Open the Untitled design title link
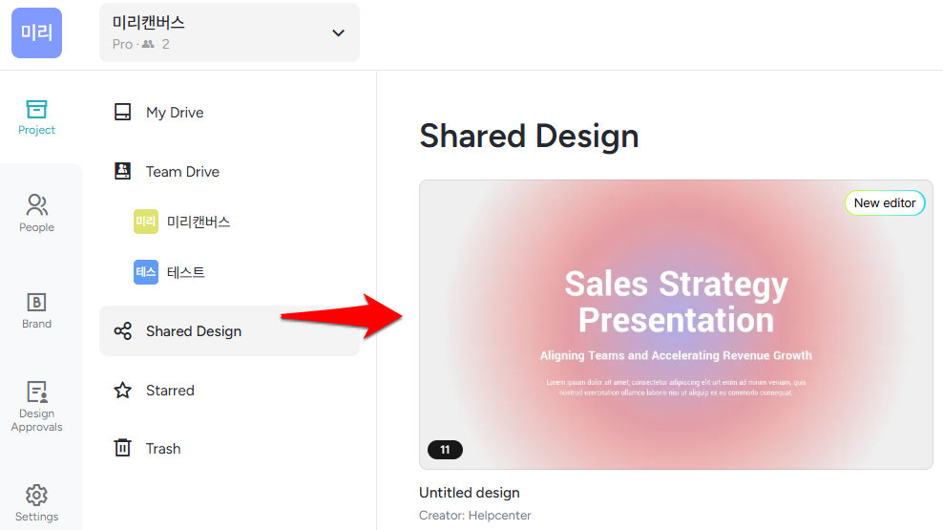 (x=469, y=493)
